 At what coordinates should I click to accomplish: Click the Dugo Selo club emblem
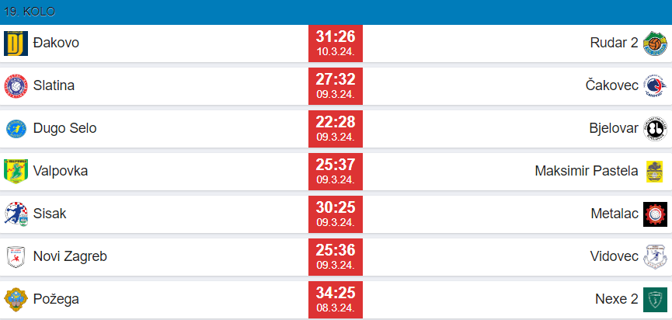click(16, 128)
